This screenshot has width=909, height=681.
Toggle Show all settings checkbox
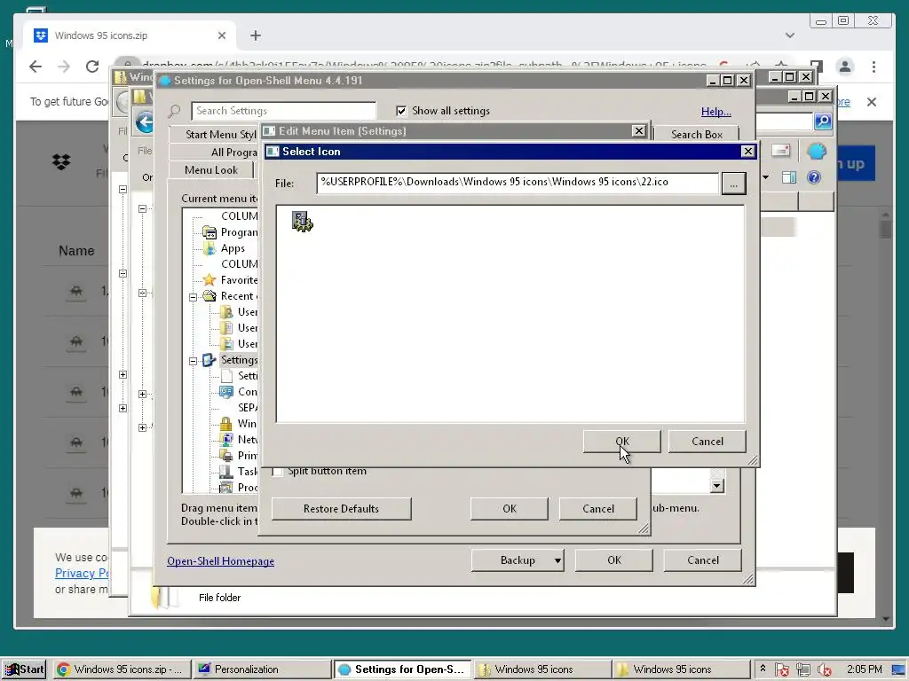pos(401,111)
